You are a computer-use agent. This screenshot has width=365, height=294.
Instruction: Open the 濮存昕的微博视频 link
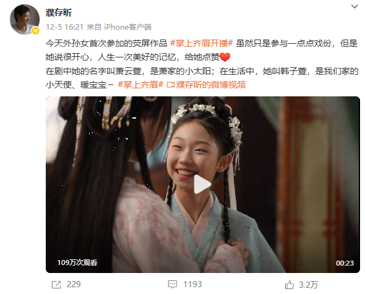pyautogui.click(x=211, y=85)
